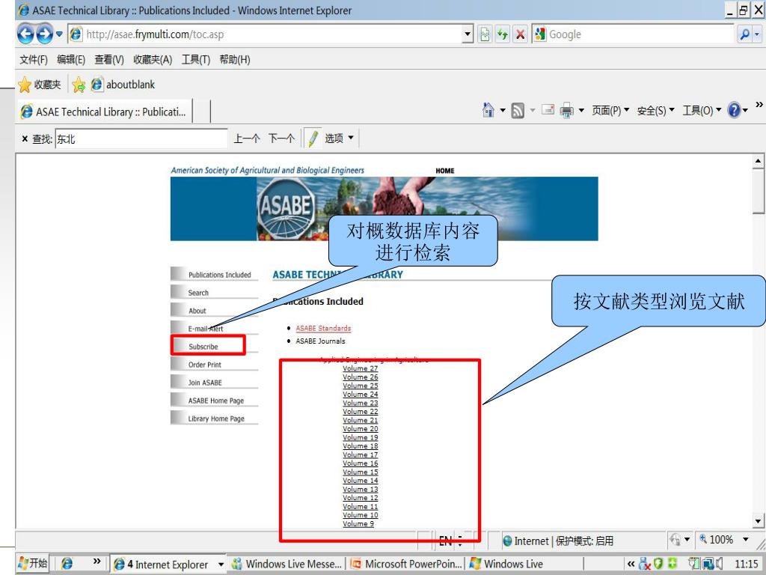Screen dimensions: 766x575
Task: Click the search magnifier icon
Action: 745,34
